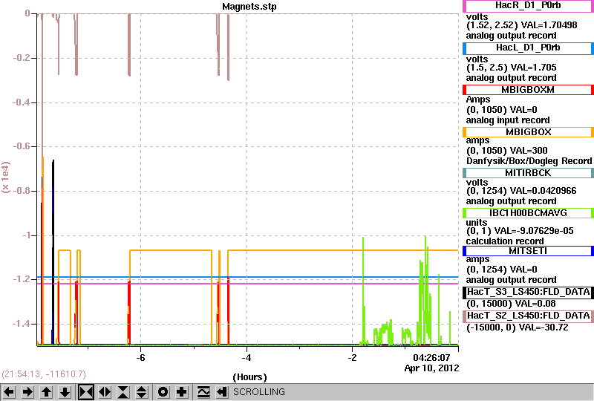This screenshot has height=401, width=594.
Task: Click the waveform refresh graph icon
Action: [x=203, y=392]
